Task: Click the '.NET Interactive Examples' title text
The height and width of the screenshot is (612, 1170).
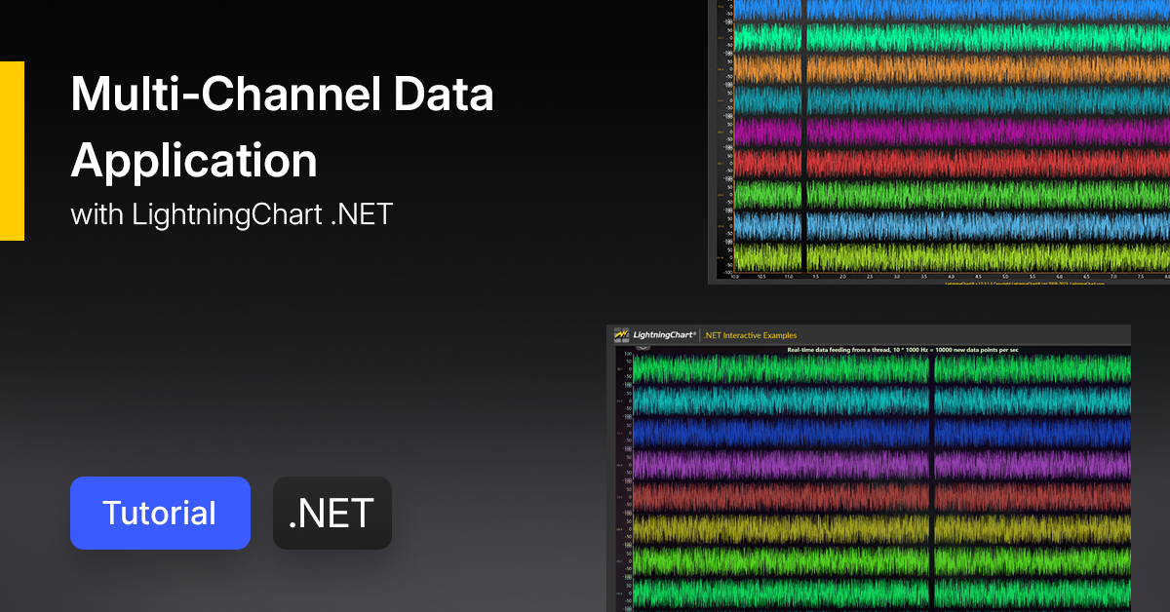Action: click(x=750, y=334)
